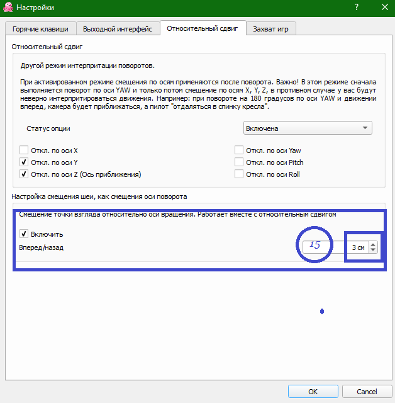Click the pink octopus app icon

pyautogui.click(x=8, y=7)
